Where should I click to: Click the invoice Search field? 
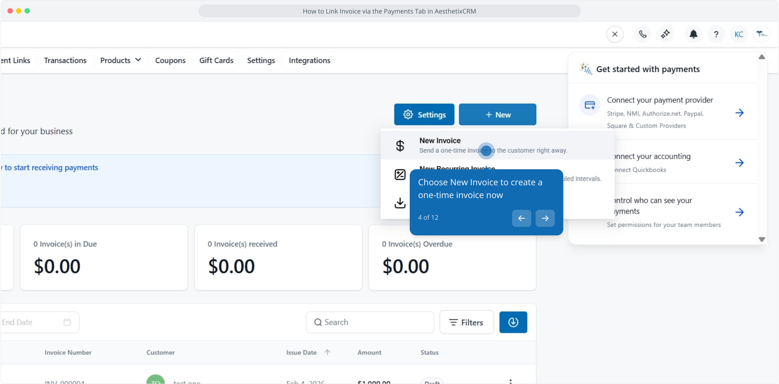[x=370, y=322]
